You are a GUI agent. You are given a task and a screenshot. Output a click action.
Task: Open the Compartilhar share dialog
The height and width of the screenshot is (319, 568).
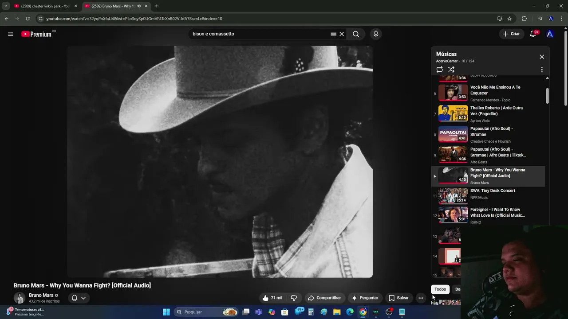(x=324, y=298)
